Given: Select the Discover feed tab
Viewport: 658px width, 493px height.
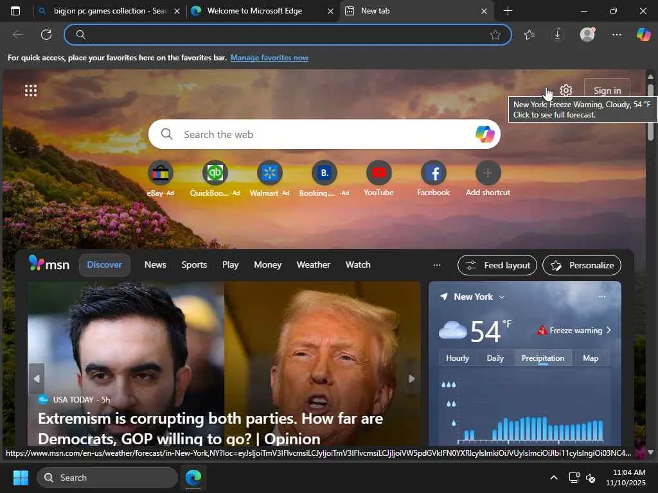Looking at the screenshot, I should click(105, 265).
